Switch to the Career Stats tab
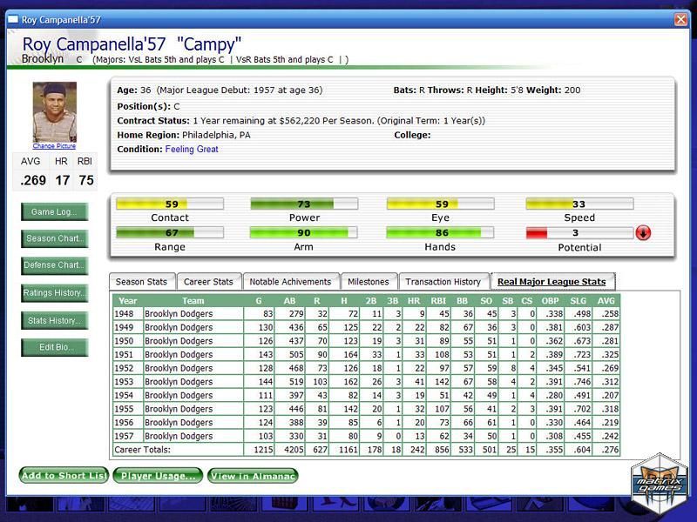 click(207, 282)
